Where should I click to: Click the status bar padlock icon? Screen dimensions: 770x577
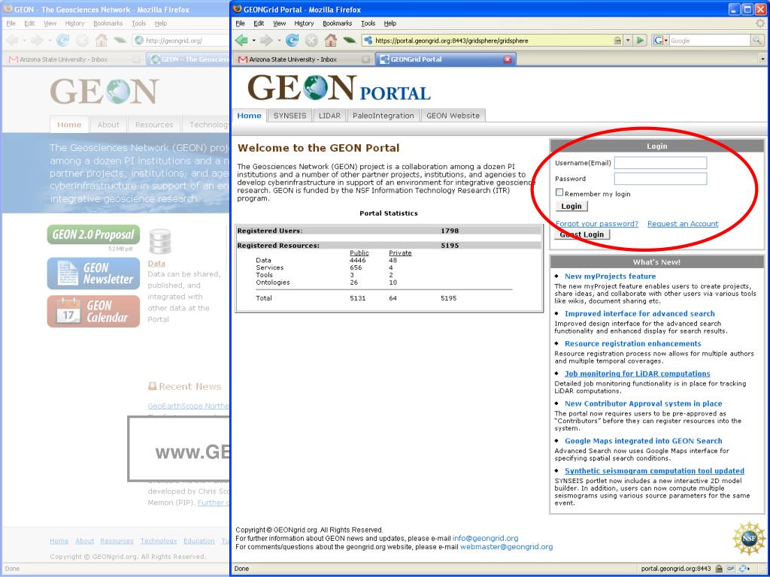pos(720,569)
